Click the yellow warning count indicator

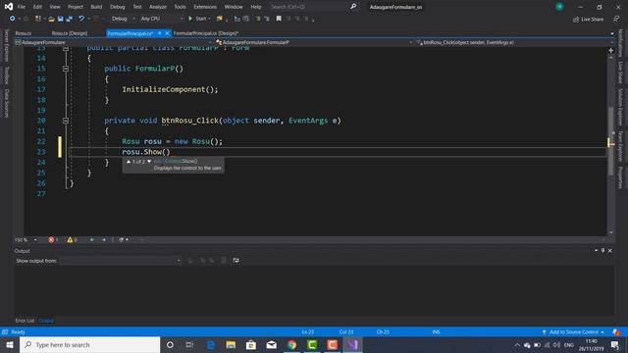point(72,239)
